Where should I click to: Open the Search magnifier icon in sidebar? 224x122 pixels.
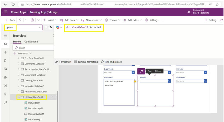coord(5,102)
